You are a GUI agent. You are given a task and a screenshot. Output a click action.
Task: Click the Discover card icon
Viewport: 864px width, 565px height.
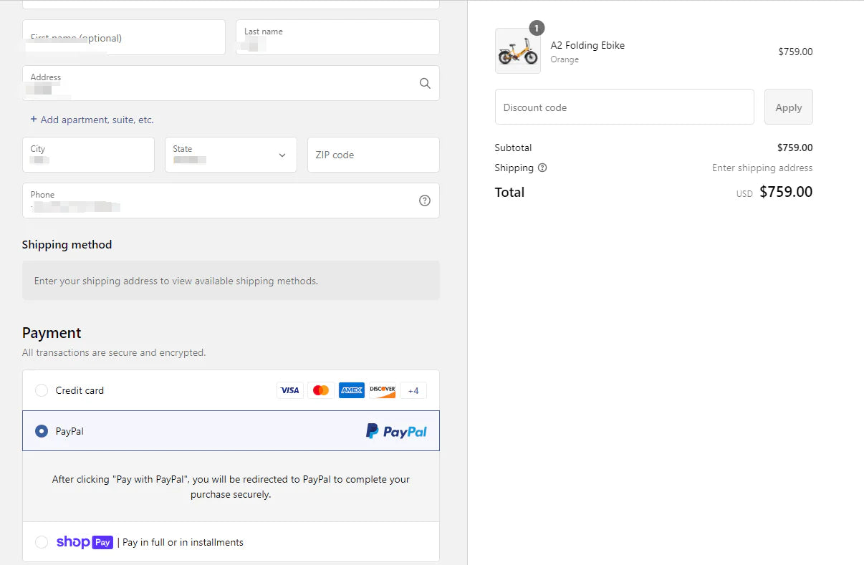[383, 390]
